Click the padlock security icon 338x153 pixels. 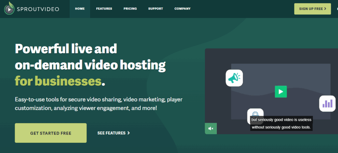coord(255,114)
